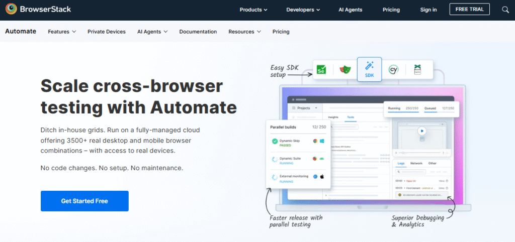This screenshot has width=515, height=242.
Task: Open the Projects dropdown in the dashboard preview
Action: pos(305,108)
